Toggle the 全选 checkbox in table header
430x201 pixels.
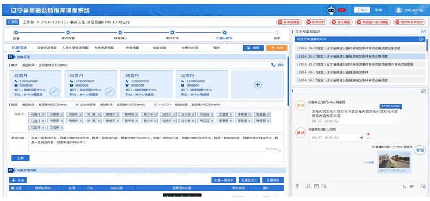tap(12, 188)
